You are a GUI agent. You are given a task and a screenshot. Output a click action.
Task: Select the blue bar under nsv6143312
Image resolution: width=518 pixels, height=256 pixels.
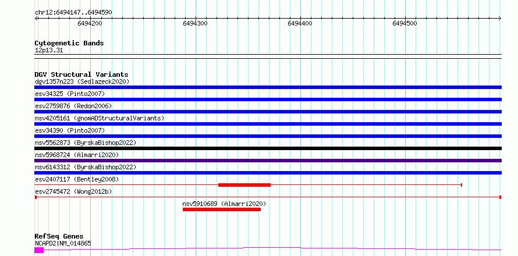coord(268,173)
